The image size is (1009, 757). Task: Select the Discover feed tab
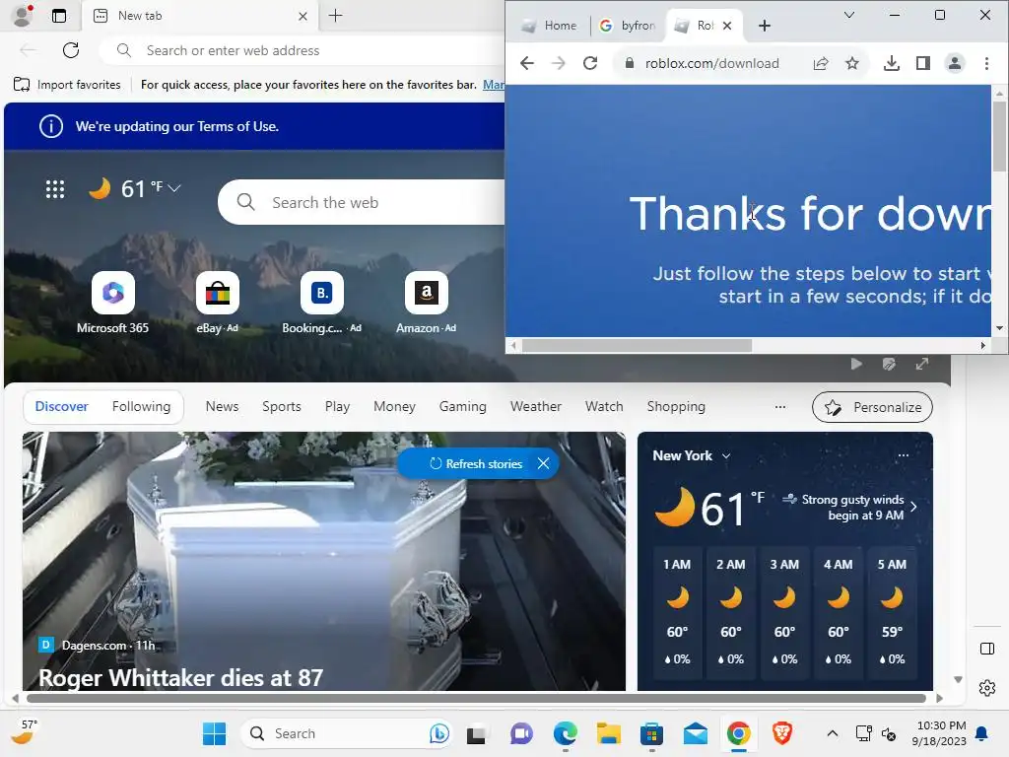(62, 406)
